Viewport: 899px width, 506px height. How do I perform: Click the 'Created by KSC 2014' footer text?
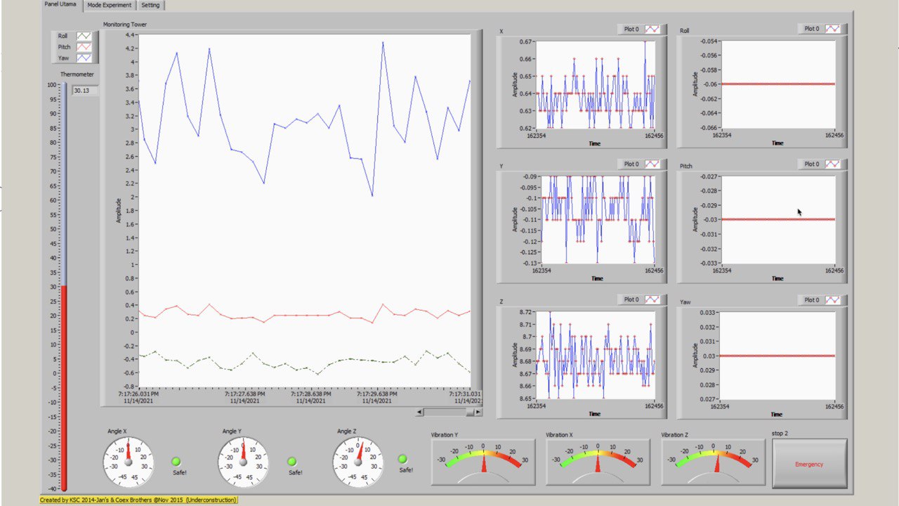138,500
